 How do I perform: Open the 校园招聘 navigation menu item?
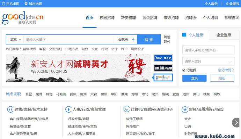[107, 18]
